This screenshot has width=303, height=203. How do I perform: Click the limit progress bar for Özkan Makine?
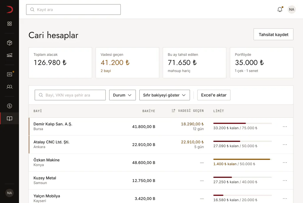coord(243,159)
